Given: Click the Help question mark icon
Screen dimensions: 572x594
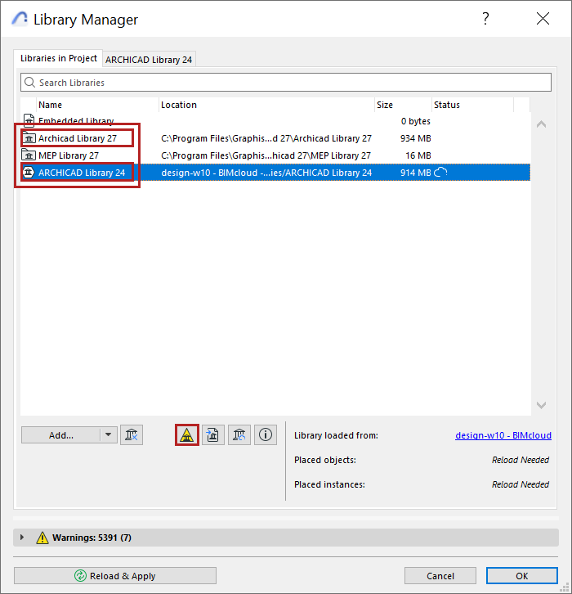Looking at the screenshot, I should click(x=485, y=19).
